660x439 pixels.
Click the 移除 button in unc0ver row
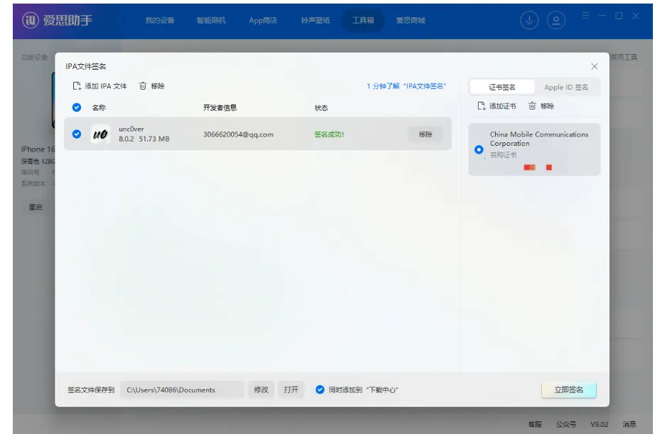pyautogui.click(x=425, y=134)
